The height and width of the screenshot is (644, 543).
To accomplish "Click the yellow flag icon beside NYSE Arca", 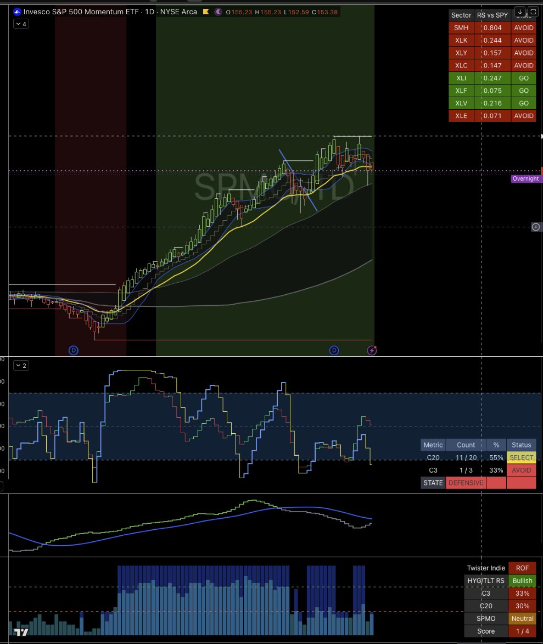I will (x=206, y=12).
